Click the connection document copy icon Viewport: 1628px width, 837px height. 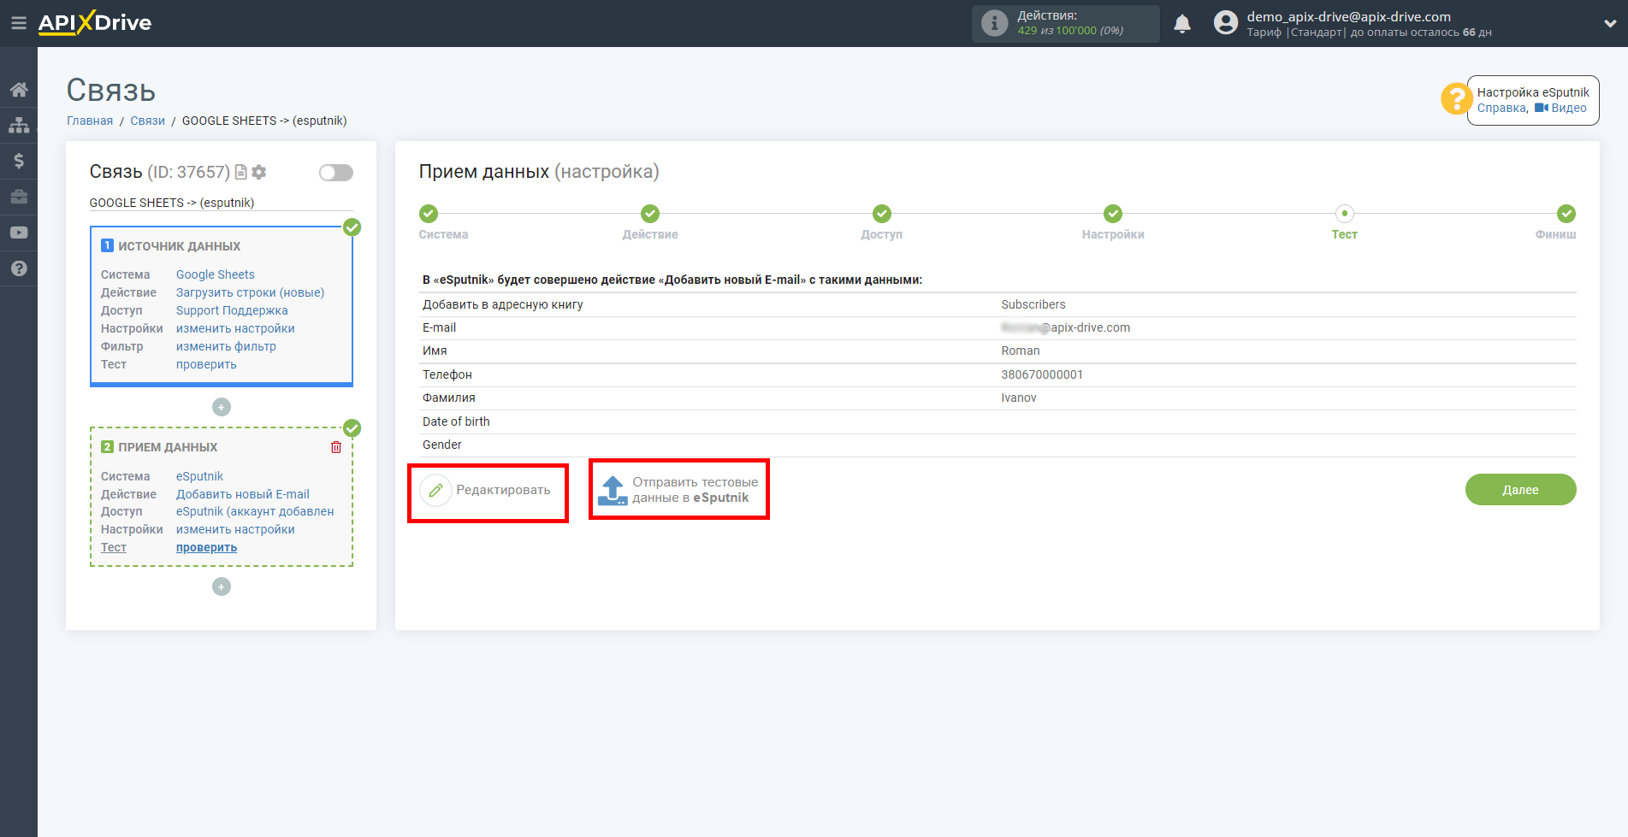241,172
